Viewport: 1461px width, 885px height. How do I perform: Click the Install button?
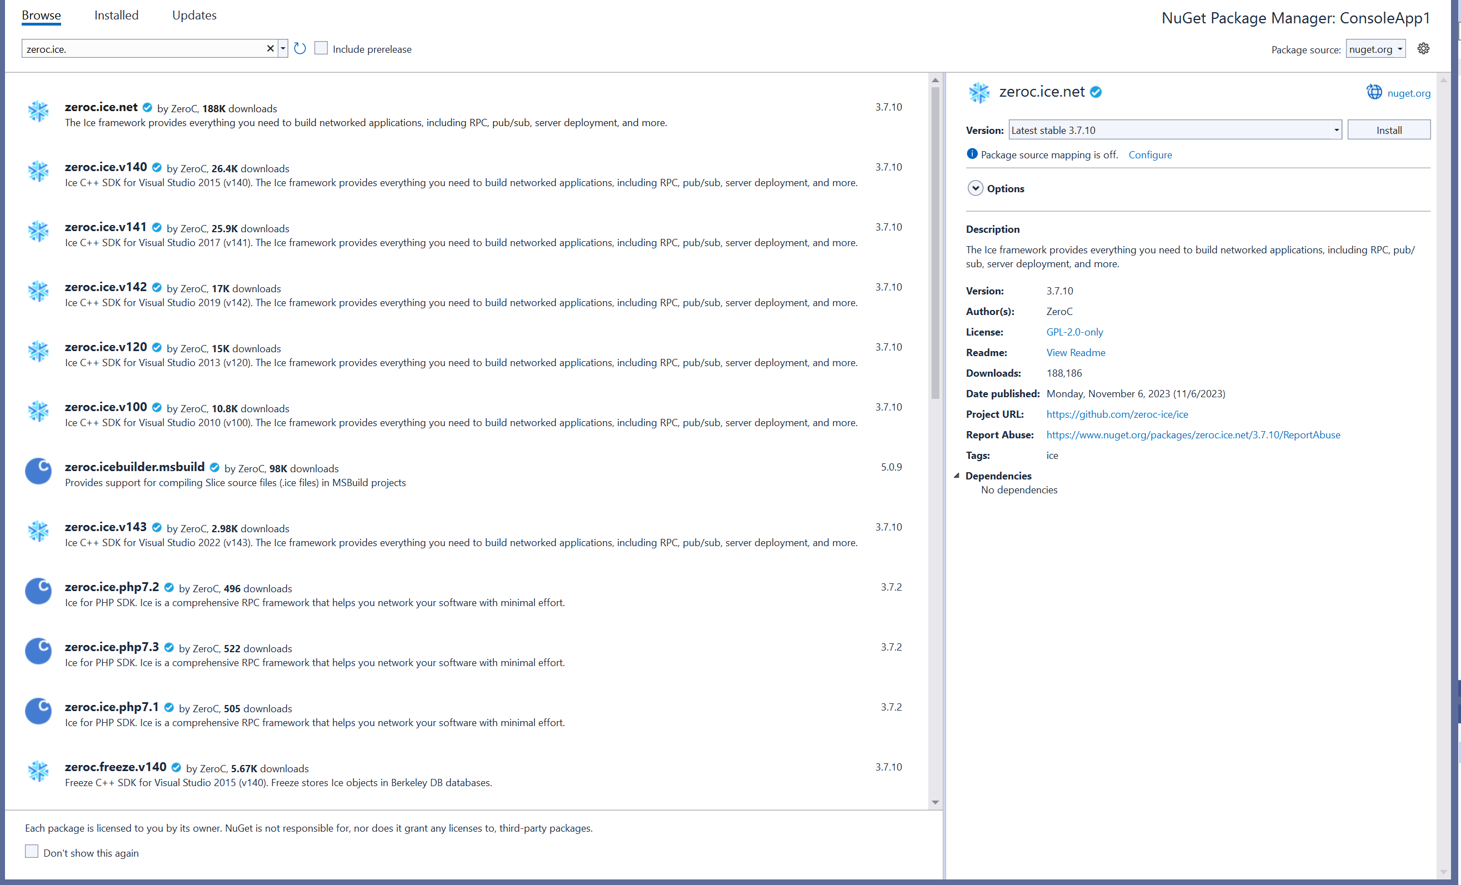coord(1388,130)
